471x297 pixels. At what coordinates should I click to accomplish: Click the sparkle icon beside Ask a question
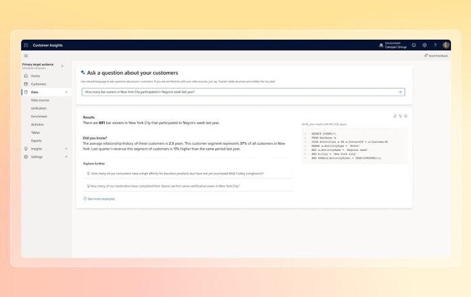pos(83,72)
